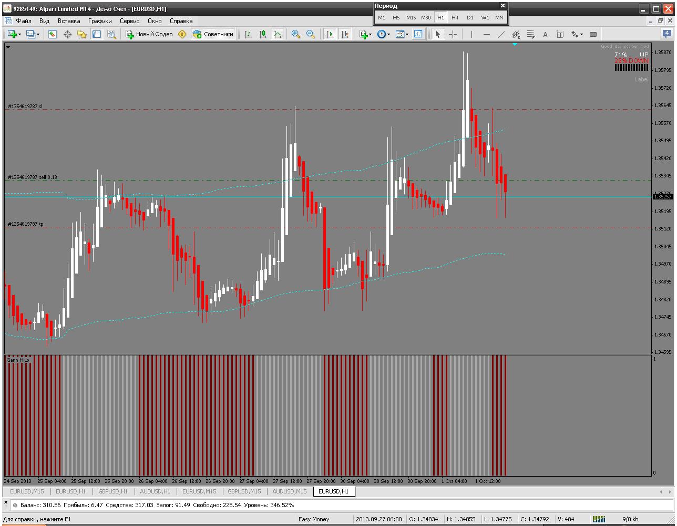
Task: Open Navigator window star-folder icon
Action: coord(82,34)
